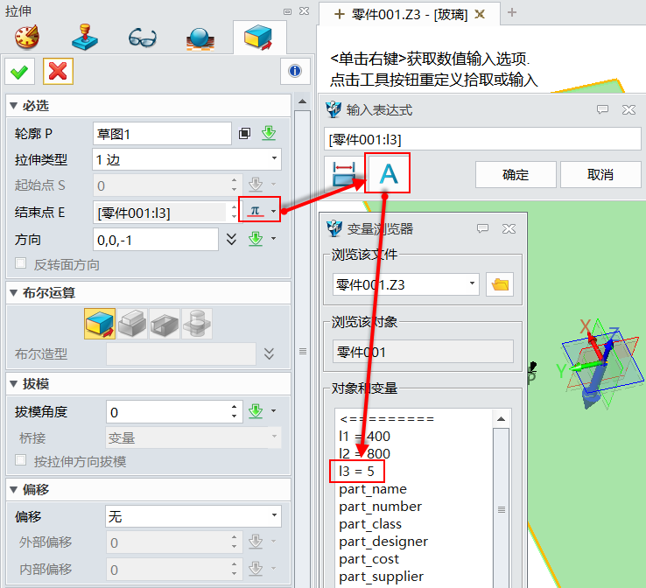Open the folder browse icon in 变量浏览器
646x588 pixels.
point(500,284)
